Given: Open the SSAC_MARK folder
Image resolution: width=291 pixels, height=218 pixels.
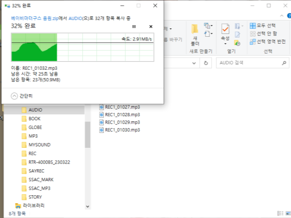Looking at the screenshot, I should (41, 179).
